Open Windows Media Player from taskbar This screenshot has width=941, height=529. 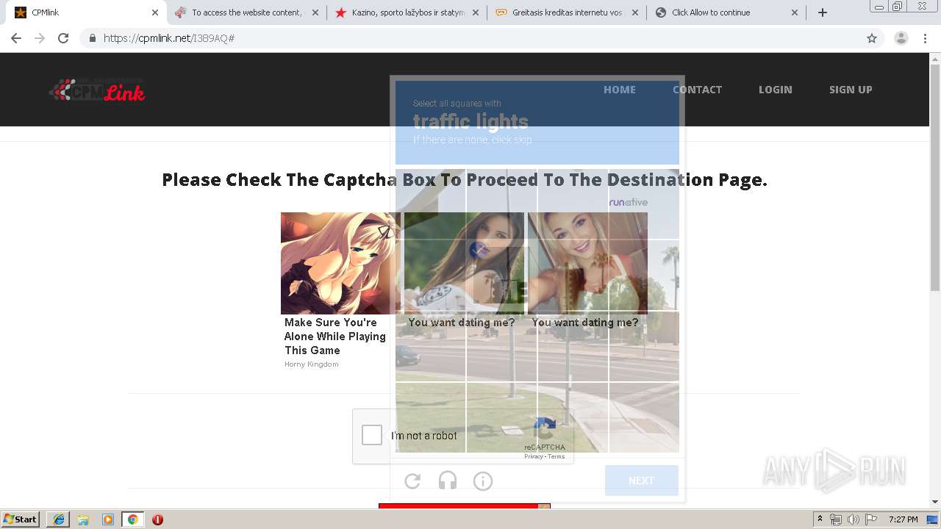point(108,519)
